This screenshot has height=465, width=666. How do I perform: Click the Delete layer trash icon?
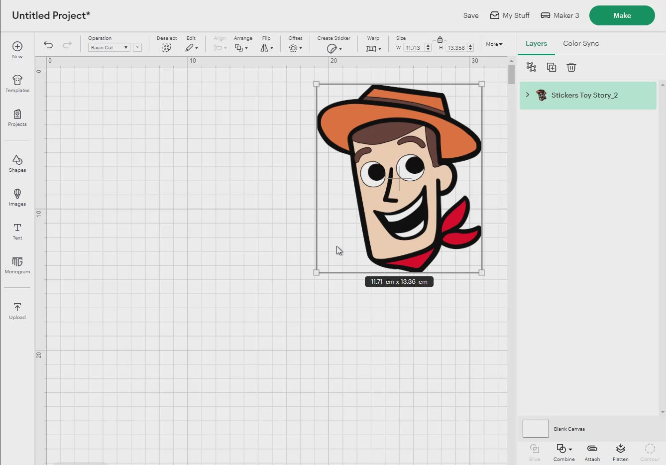(x=571, y=67)
